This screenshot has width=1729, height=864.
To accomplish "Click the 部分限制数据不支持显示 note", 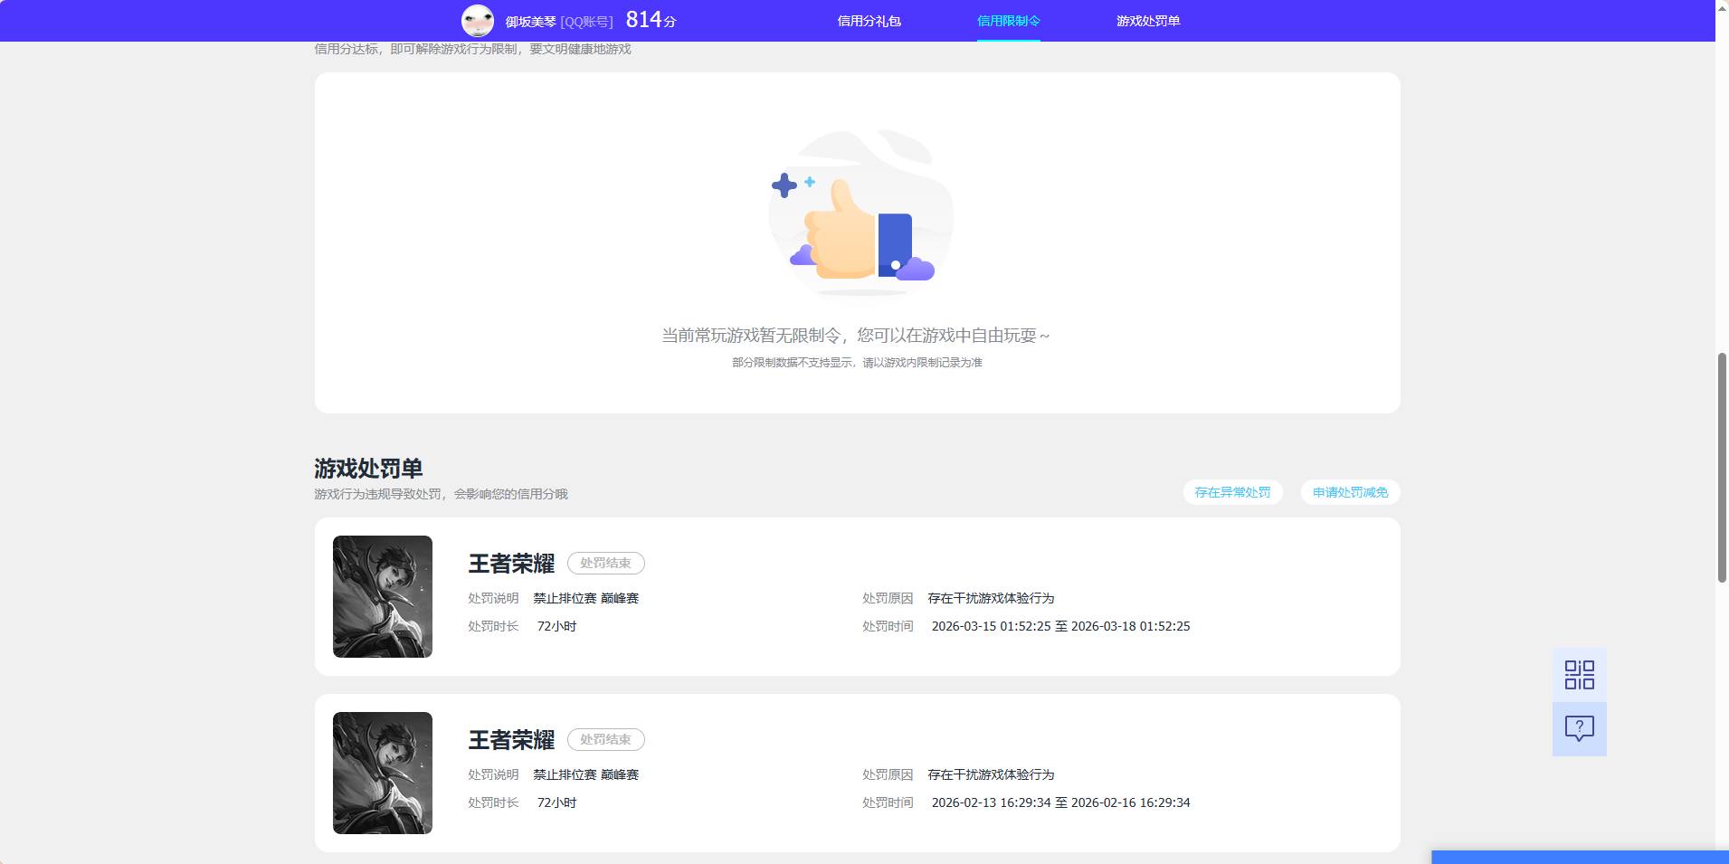I will point(857,363).
